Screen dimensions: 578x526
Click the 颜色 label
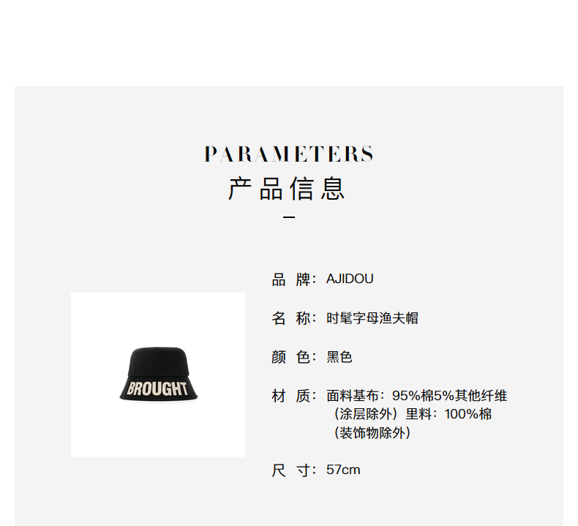294,357
